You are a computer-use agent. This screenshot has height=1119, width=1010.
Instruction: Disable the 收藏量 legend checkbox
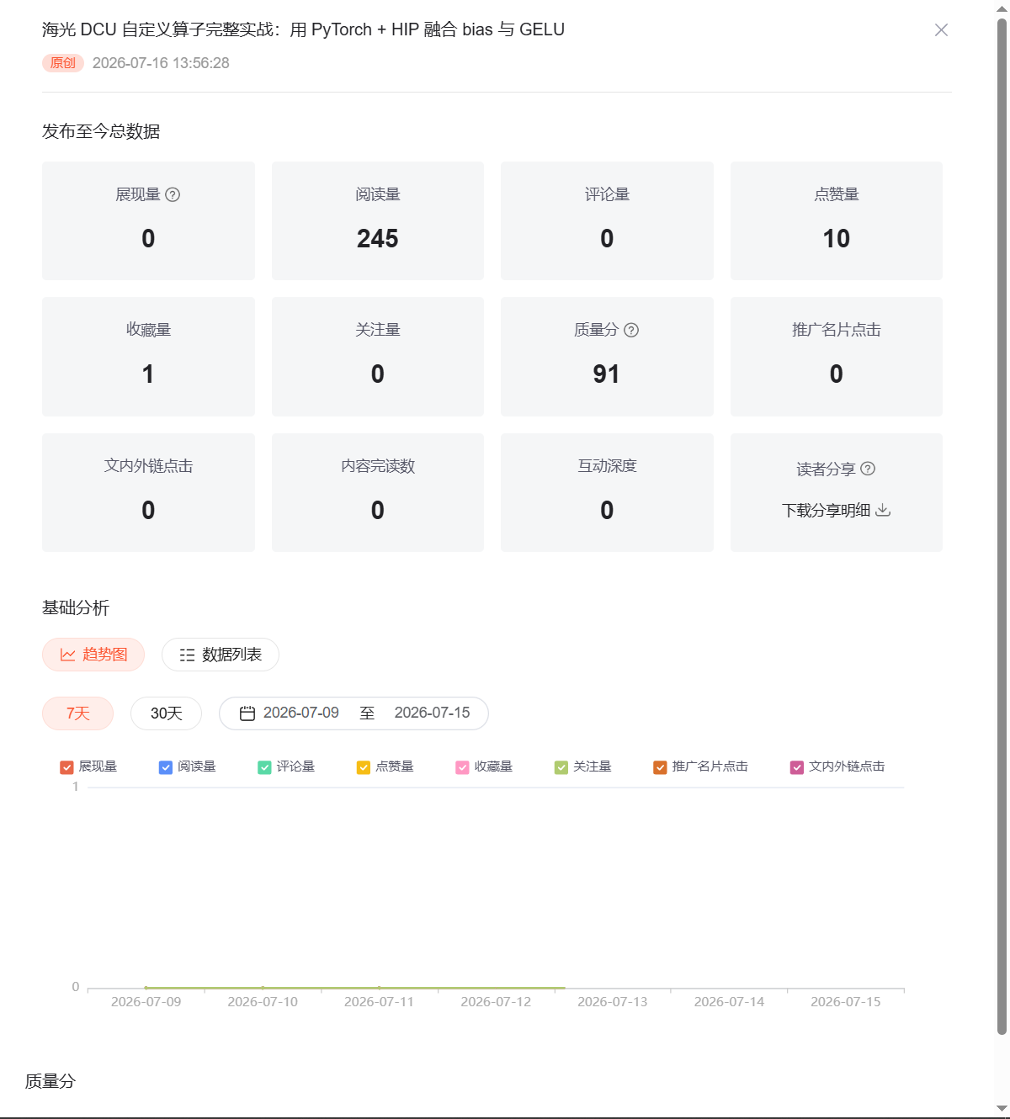coord(462,767)
